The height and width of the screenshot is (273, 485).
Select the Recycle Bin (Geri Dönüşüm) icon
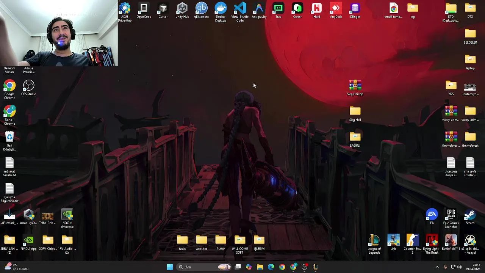[x=9, y=141]
